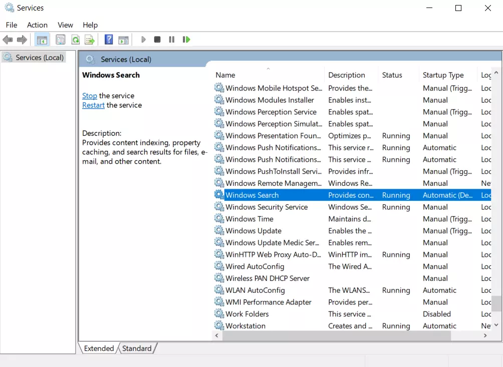Image resolution: width=503 pixels, height=367 pixels.
Task: Sort by the Description column header
Action: 351,75
